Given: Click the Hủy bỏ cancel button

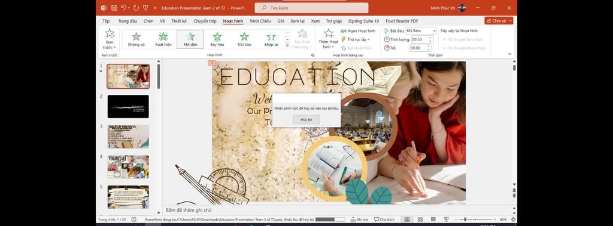Looking at the screenshot, I should (306, 120).
